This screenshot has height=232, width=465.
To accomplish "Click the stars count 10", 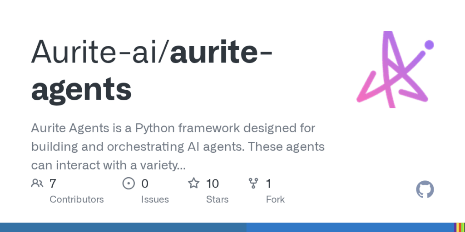I will (x=213, y=184).
